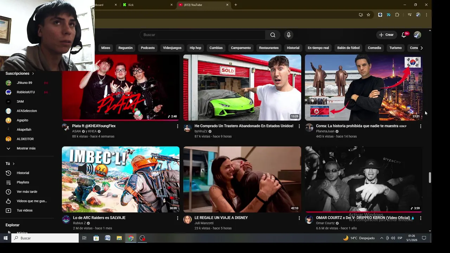Click the YouTube Buscar search field

[x=203, y=35]
